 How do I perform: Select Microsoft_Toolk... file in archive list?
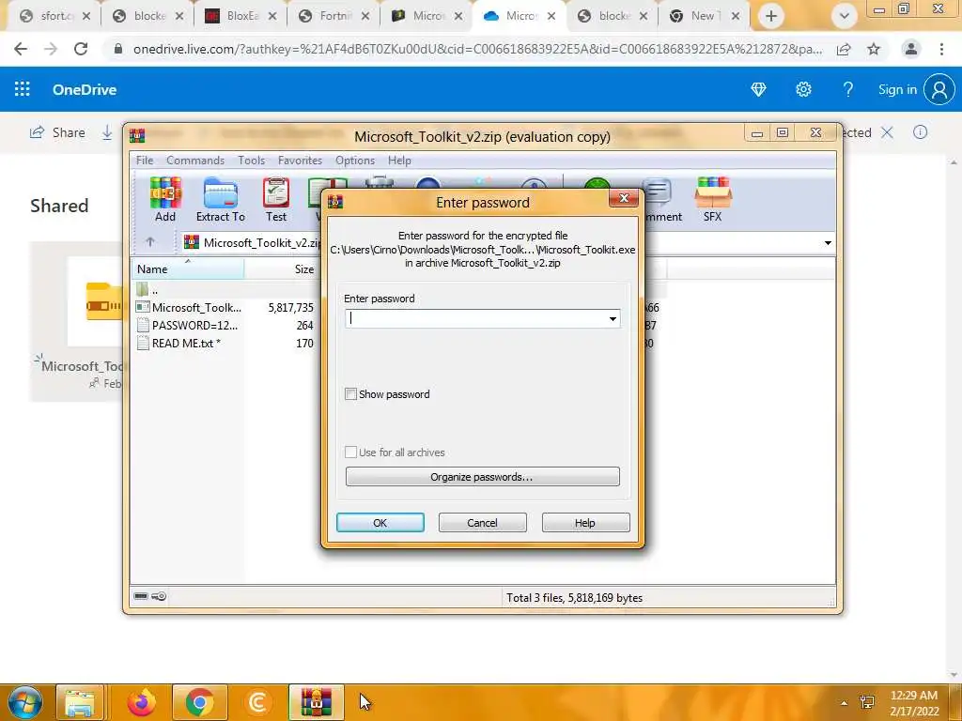point(196,307)
